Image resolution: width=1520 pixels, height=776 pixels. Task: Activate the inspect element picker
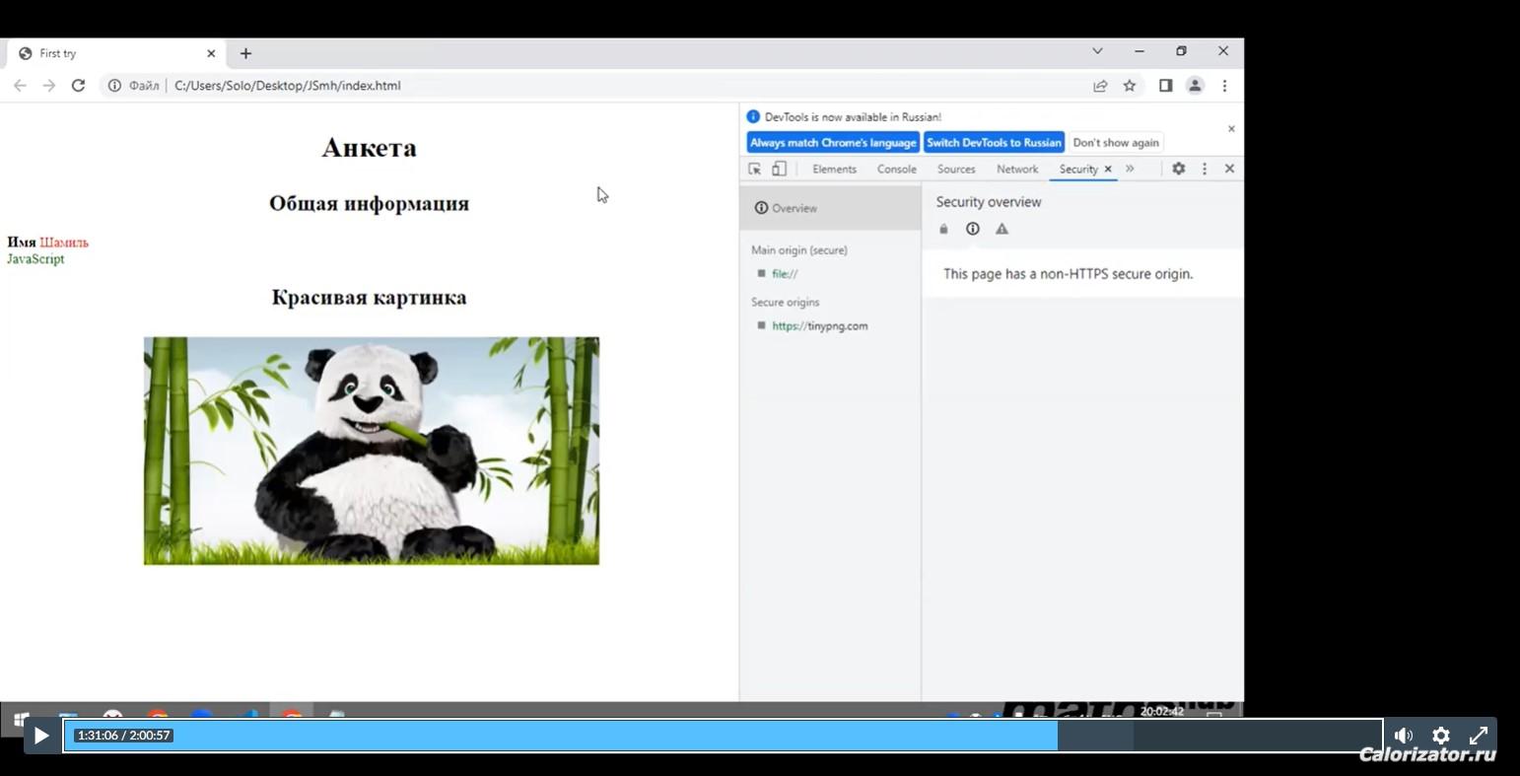tap(755, 169)
